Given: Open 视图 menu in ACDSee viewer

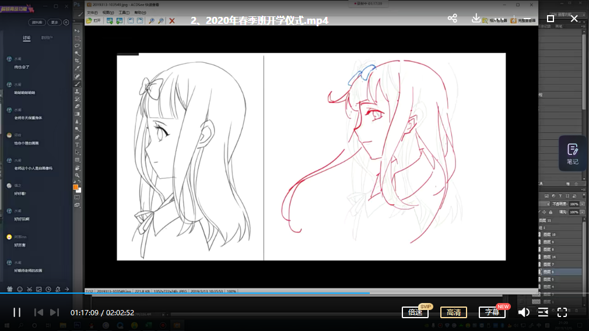Looking at the screenshot, I should pos(108,12).
